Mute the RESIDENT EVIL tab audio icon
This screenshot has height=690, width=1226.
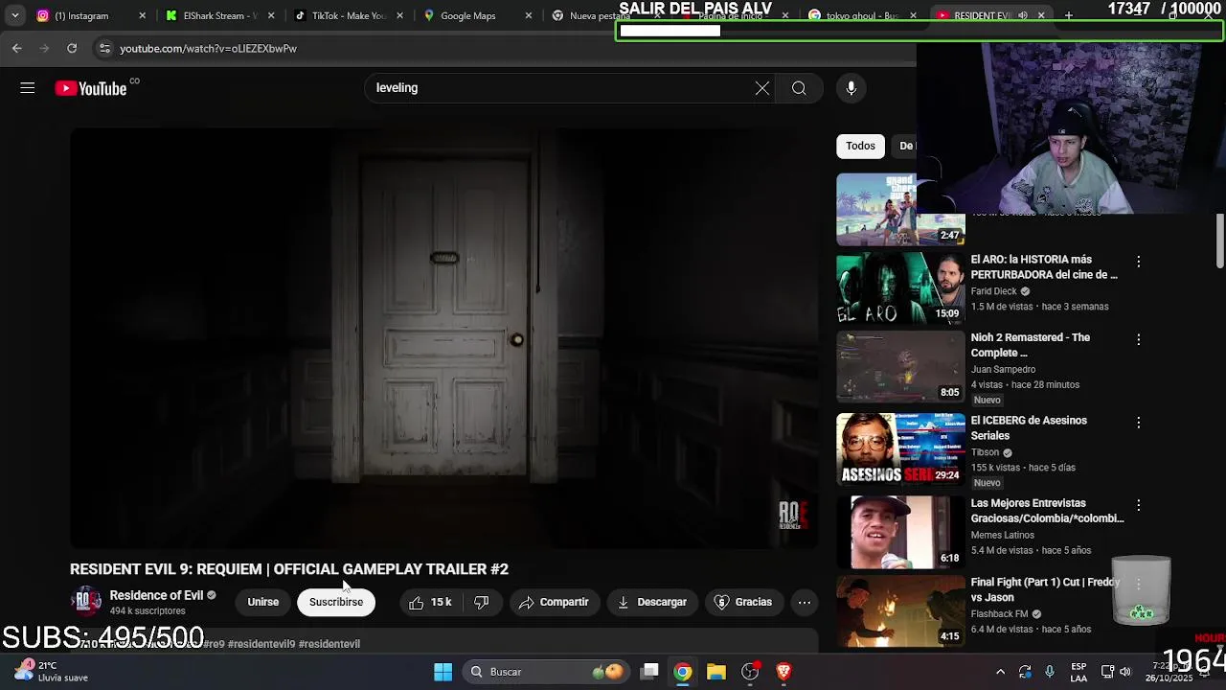point(1023,15)
